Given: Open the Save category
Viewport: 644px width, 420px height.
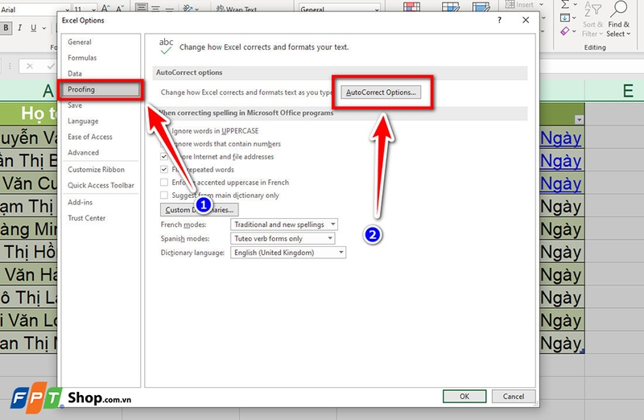Looking at the screenshot, I should [101, 105].
